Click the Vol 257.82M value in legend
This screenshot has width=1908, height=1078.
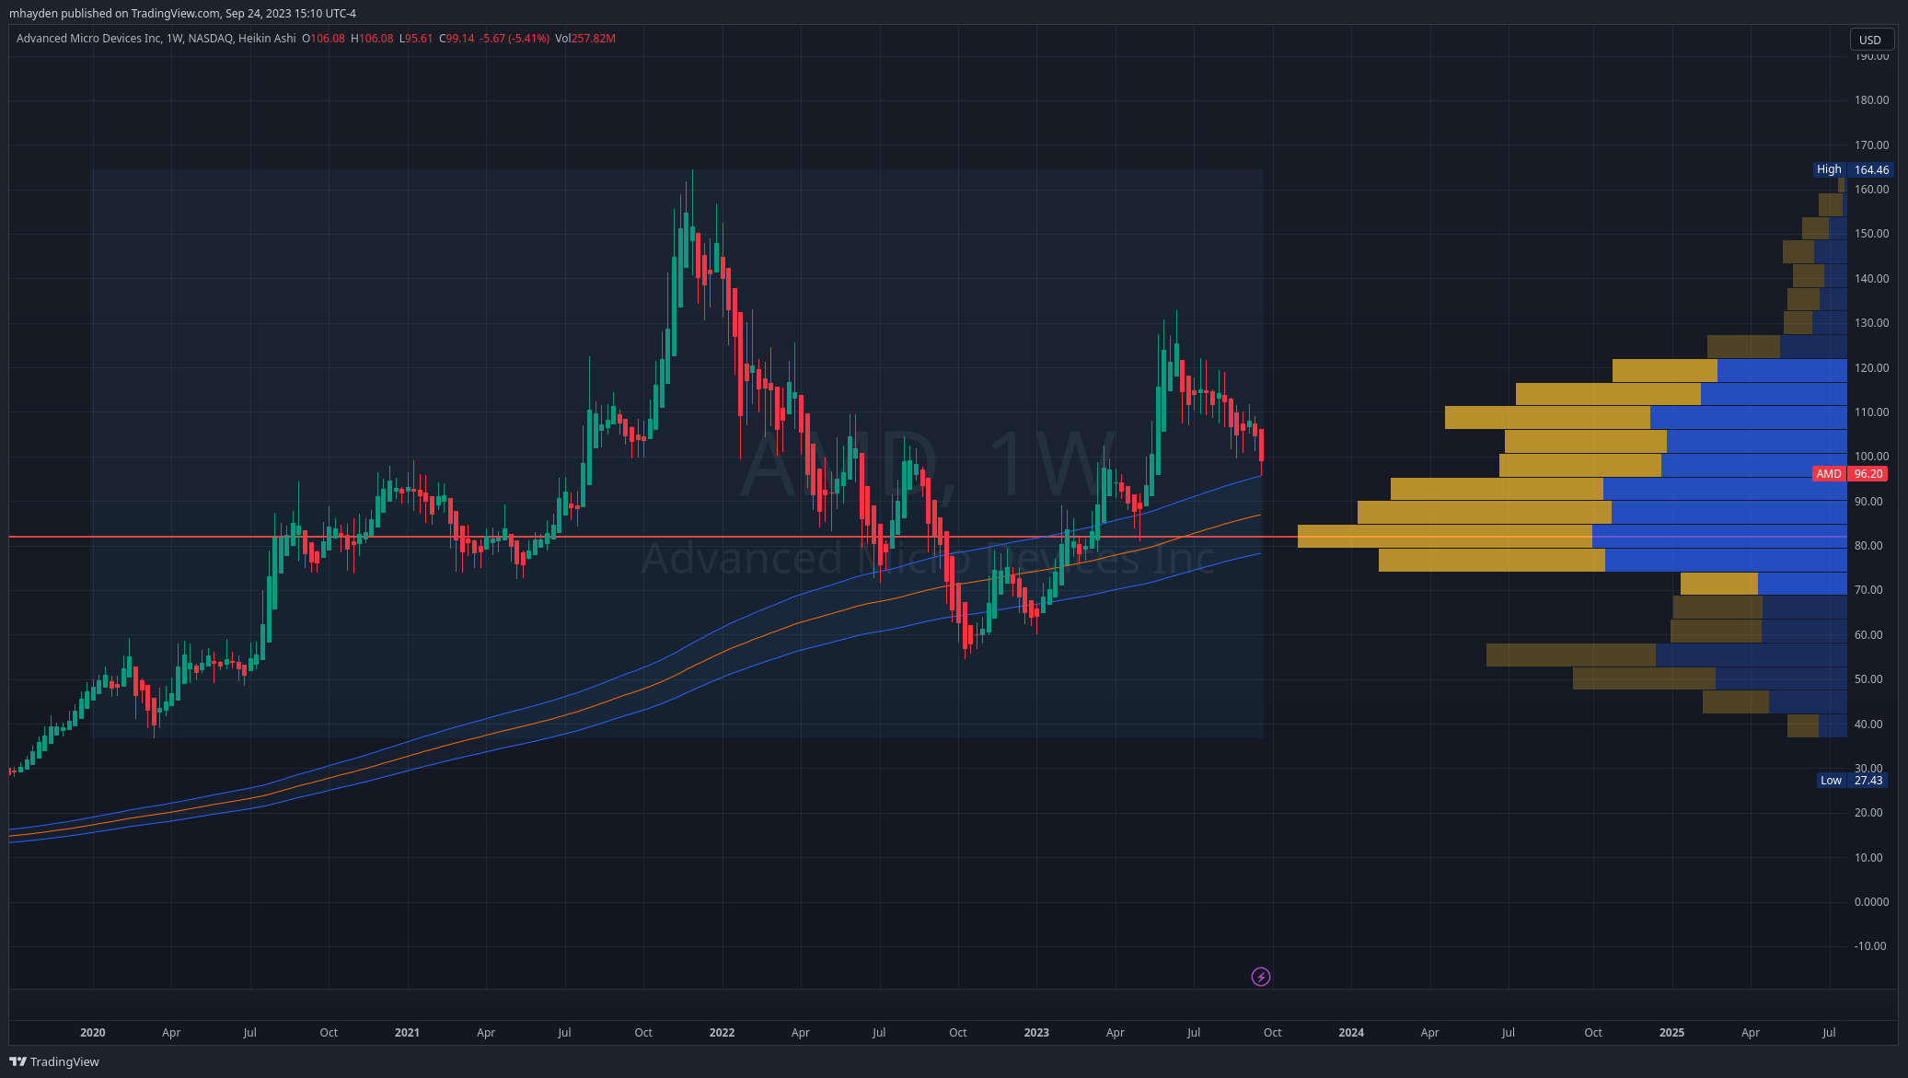585,39
